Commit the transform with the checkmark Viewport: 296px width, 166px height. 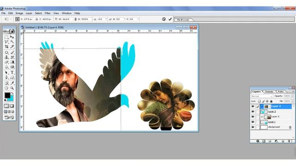coord(170,19)
